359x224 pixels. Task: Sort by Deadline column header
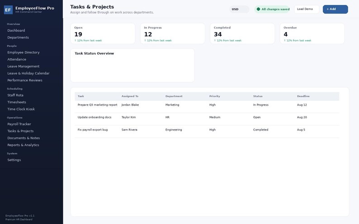pyautogui.click(x=303, y=96)
